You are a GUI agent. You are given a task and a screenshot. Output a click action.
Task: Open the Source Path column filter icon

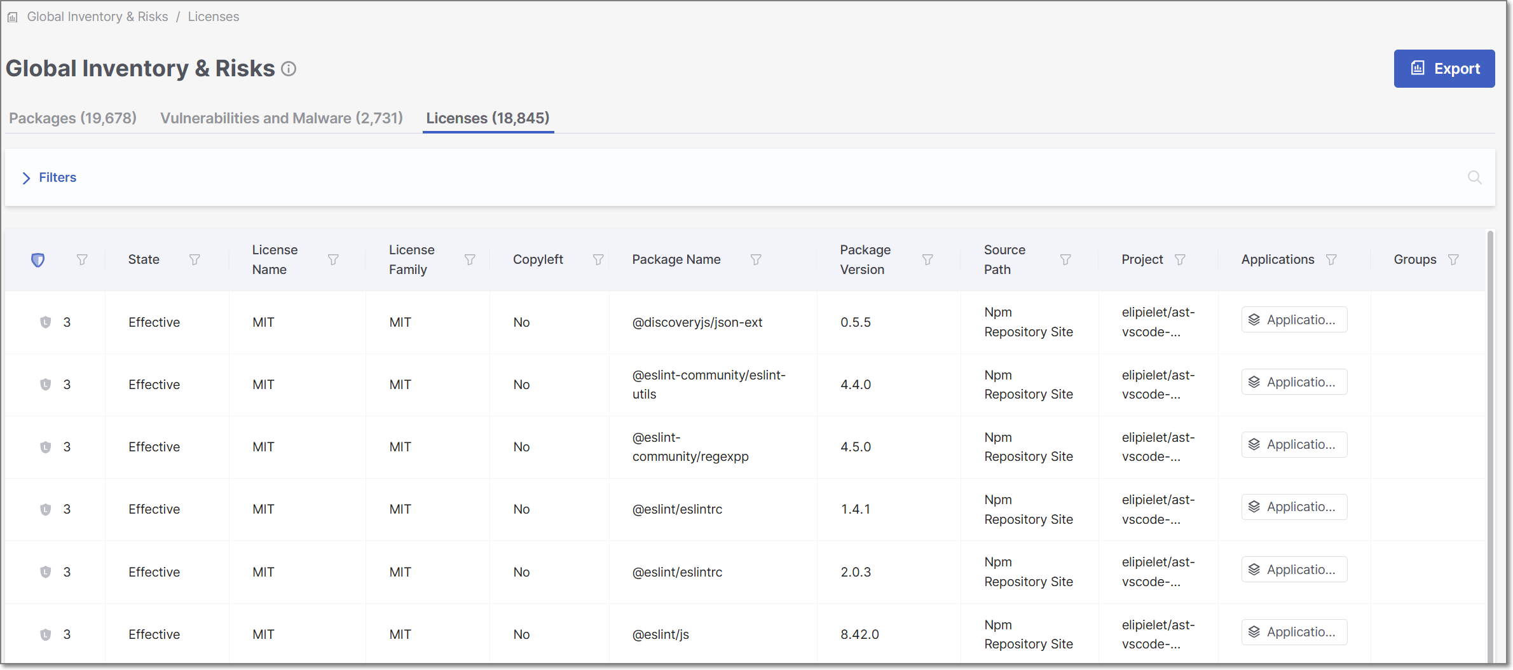[x=1065, y=259]
